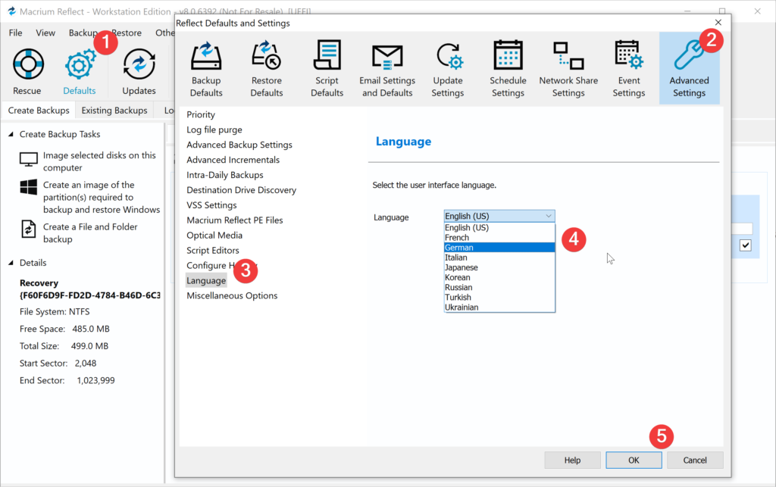Collapse the Details section
This screenshot has height=487, width=776.
[x=11, y=264]
